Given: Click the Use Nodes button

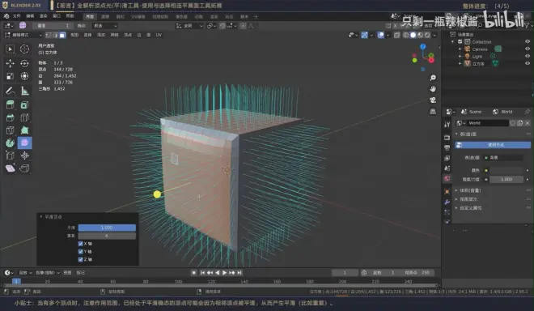Looking at the screenshot, I should click(x=493, y=145).
